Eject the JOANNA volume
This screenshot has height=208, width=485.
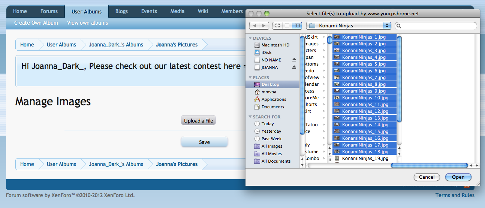[294, 67]
